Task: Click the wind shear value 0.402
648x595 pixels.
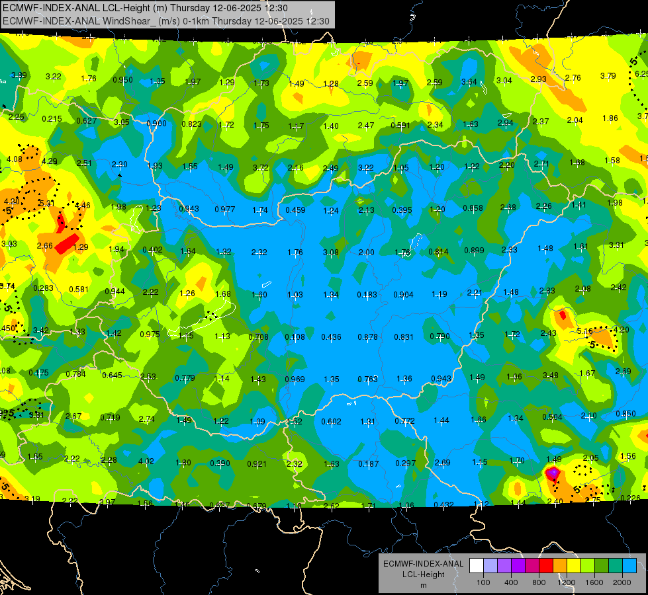Action: coord(152,250)
